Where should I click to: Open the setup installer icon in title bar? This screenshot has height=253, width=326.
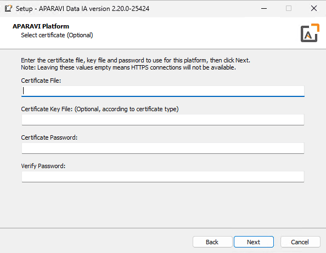[x=8, y=8]
